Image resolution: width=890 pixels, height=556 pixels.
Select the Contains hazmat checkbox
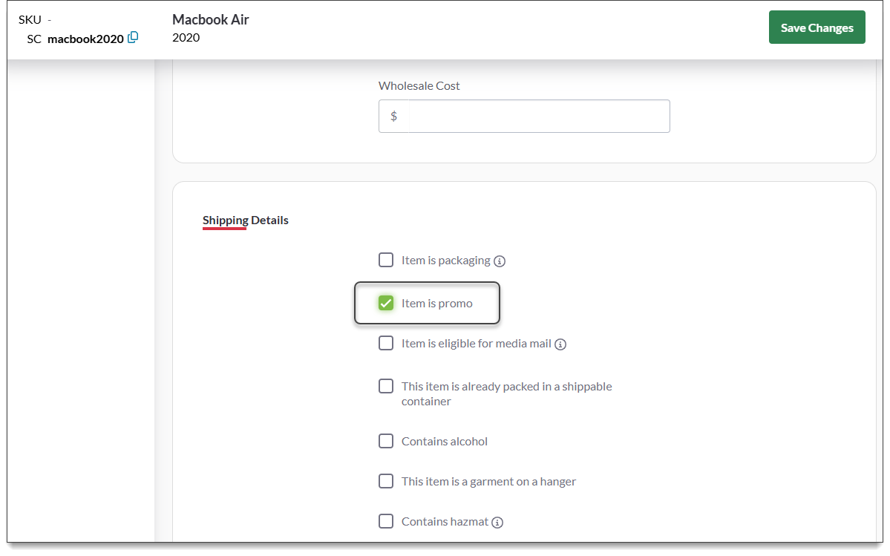pyautogui.click(x=386, y=521)
